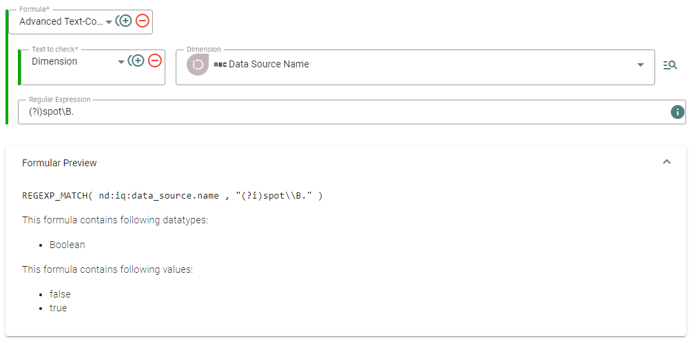Click the Formular Preview header title

click(60, 163)
